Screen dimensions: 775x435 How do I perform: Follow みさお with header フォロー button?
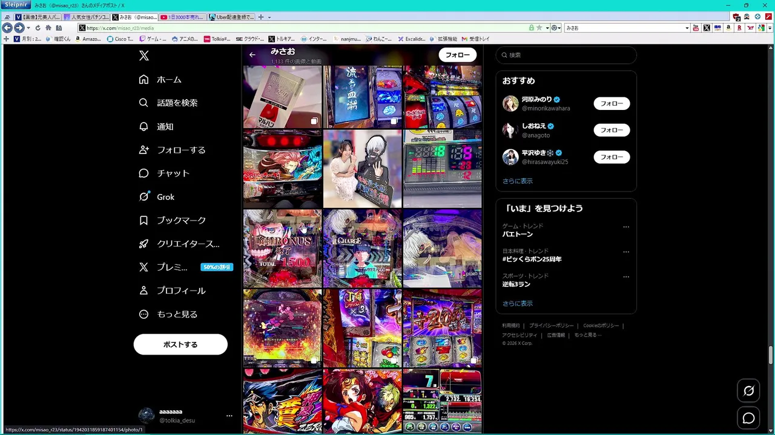(458, 55)
